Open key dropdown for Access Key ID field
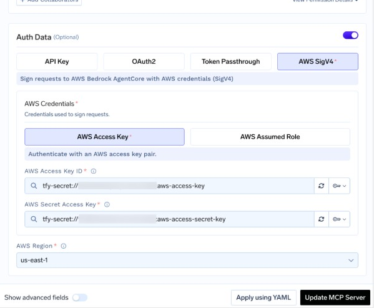374x308 pixels. click(340, 186)
